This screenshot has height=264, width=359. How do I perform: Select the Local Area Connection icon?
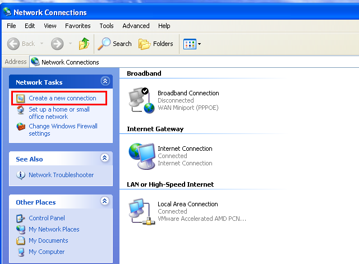tap(142, 212)
